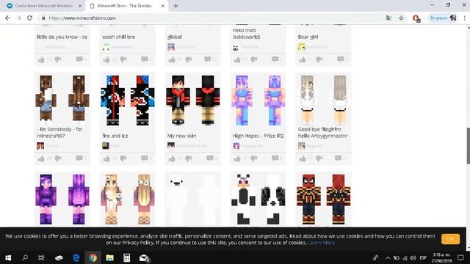Open the 'Learn More' cookie link
470x264 pixels.
(x=322, y=243)
